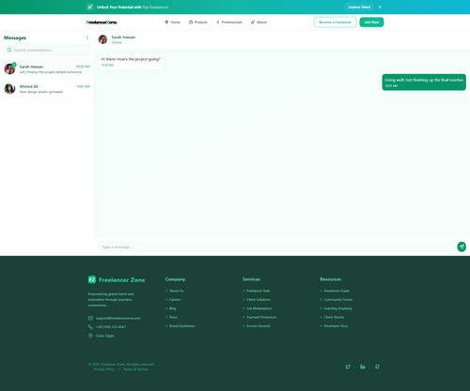This screenshot has height=391, width=470.
Task: Click the +20 phone number in the footer
Action: (111, 327)
